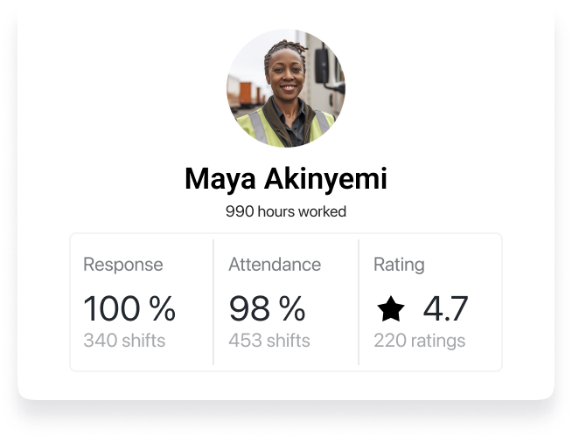Select the Response label
The image size is (572, 435).
click(123, 265)
